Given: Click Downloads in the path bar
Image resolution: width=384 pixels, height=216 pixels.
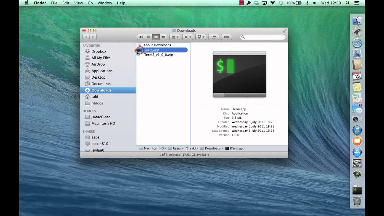Looking at the screenshot, I should pyautogui.click(x=210, y=148).
